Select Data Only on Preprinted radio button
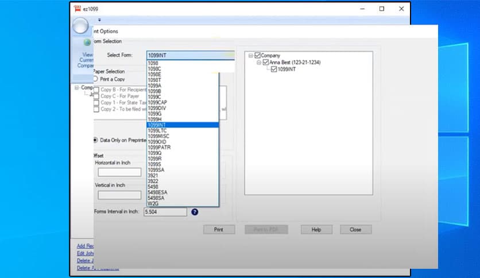The height and width of the screenshot is (278, 480). click(95, 140)
